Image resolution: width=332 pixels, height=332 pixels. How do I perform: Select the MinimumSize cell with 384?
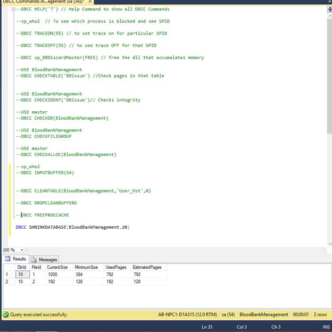click(x=88, y=274)
